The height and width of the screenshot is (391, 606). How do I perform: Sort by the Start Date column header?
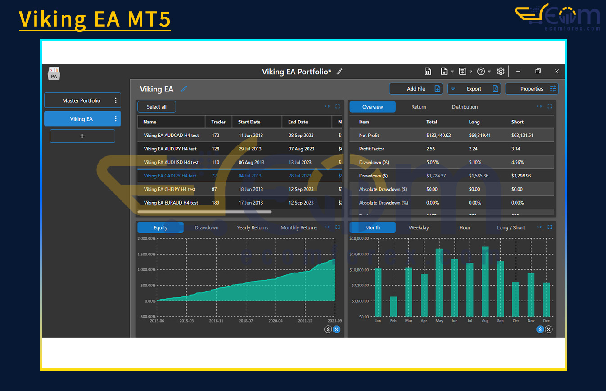click(x=257, y=122)
